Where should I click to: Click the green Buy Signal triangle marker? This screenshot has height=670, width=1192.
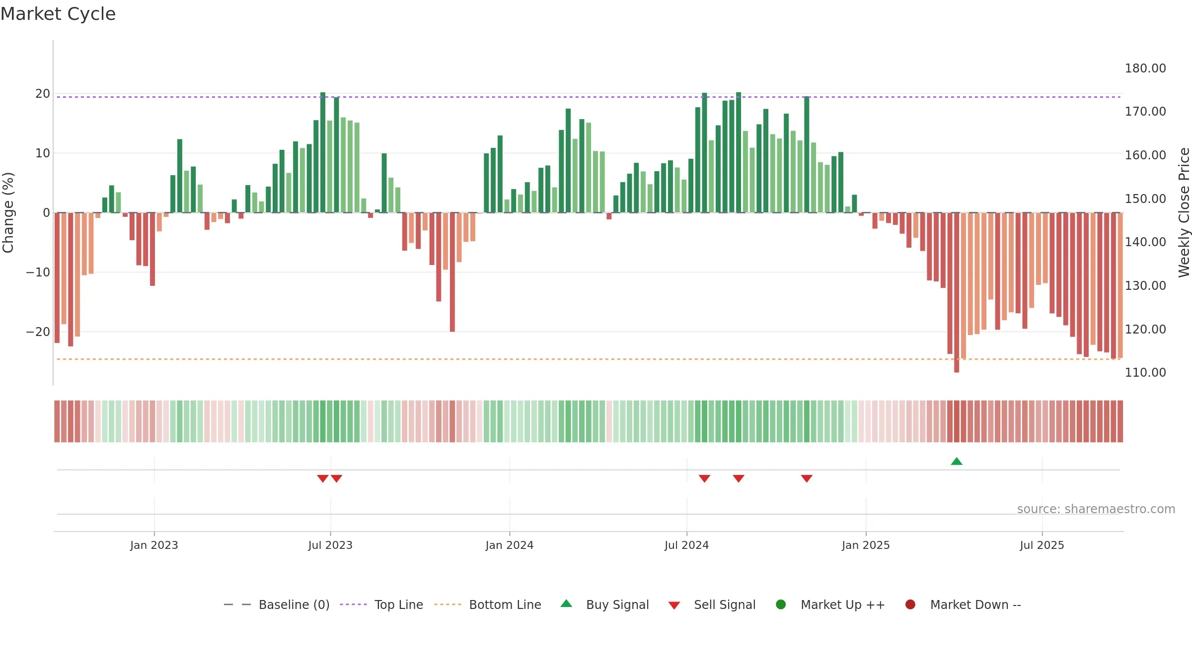957,462
